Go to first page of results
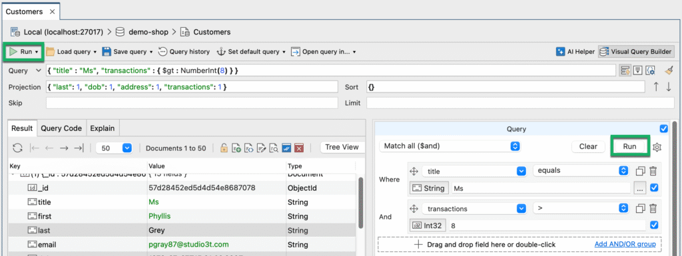Image resolution: width=682 pixels, height=256 pixels. click(35, 148)
